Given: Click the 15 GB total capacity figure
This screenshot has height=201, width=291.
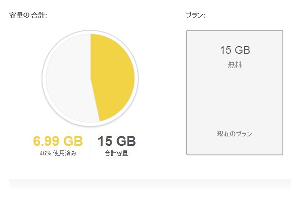Looking at the screenshot, I should [x=117, y=141].
